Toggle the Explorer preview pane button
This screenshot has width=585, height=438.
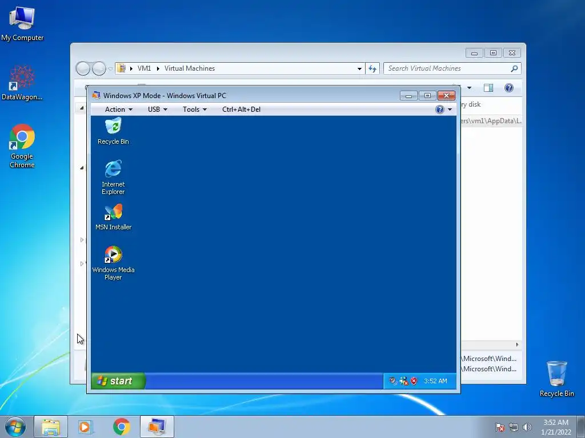point(488,87)
